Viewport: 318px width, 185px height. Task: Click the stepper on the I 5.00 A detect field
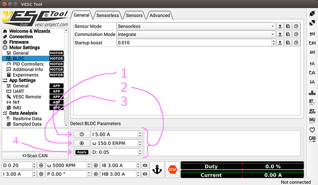click(140, 134)
